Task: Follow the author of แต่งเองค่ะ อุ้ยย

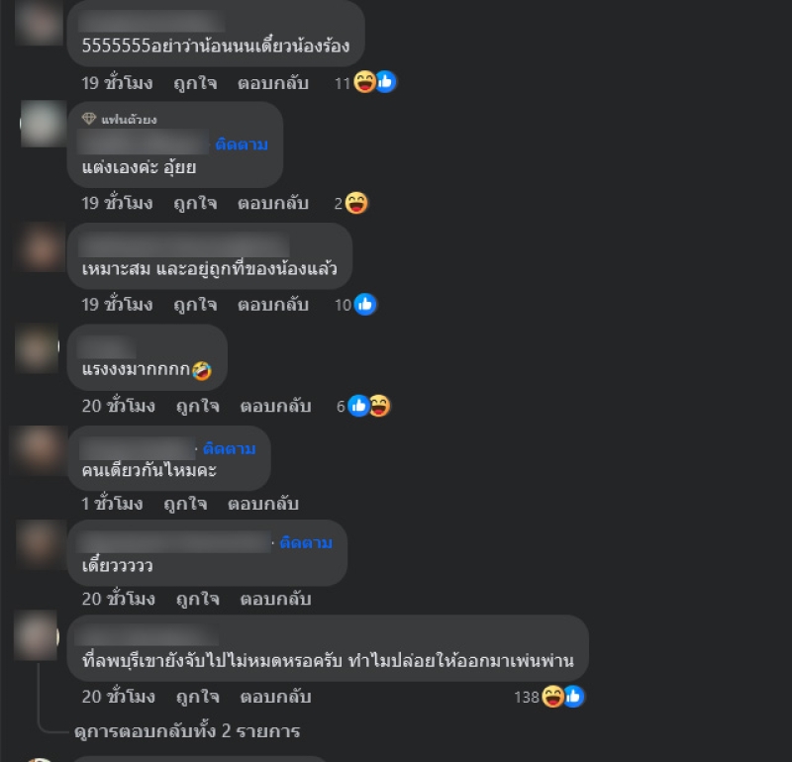Action: coord(242,144)
